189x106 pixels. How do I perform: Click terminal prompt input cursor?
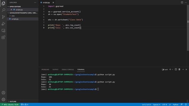pyautogui.click(x=98, y=89)
